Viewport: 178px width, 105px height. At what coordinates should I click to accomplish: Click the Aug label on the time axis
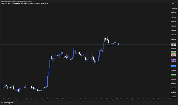(x=16, y=99)
